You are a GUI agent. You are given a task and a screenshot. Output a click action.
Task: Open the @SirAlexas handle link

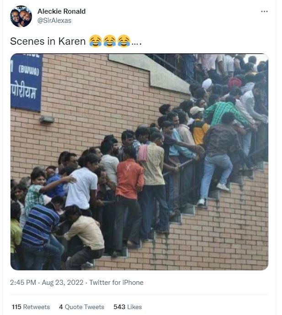tap(54, 21)
